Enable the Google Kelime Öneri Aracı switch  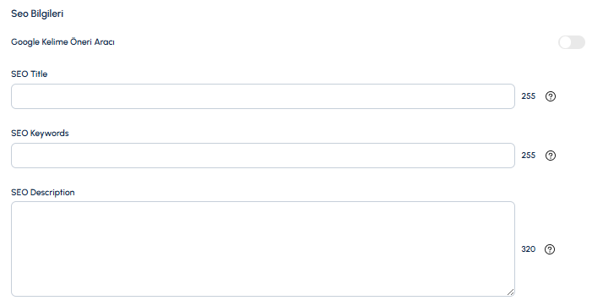click(x=572, y=42)
